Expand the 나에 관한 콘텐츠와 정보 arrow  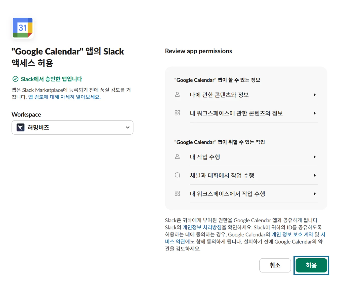[x=315, y=95]
